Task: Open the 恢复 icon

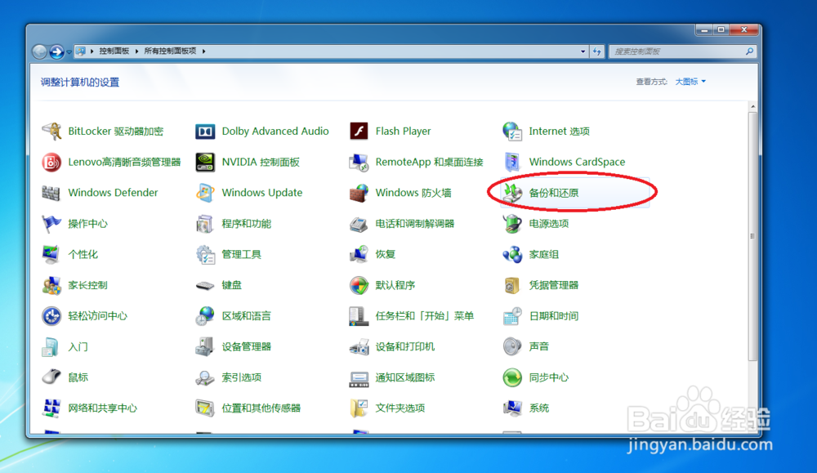Action: (x=359, y=254)
